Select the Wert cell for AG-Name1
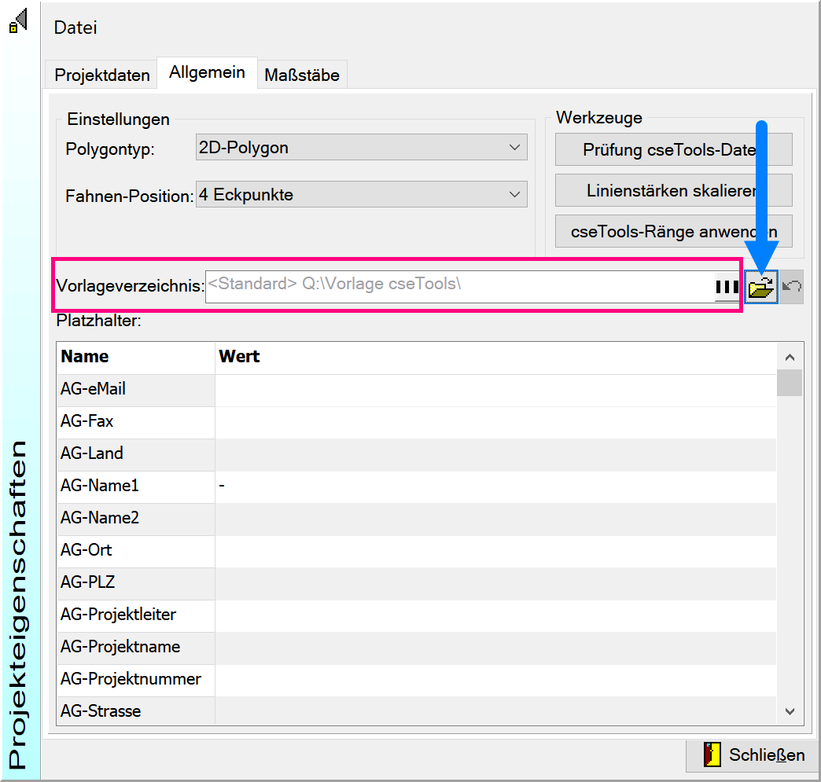Image resolution: width=821 pixels, height=782 pixels. 495,486
